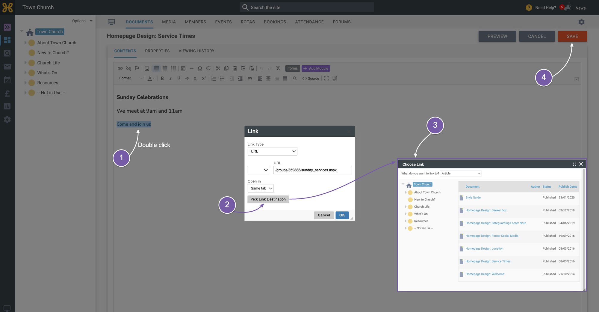Screen dimensions: 599x312
Task: Insert a table using the table icon
Action: pyautogui.click(x=183, y=68)
